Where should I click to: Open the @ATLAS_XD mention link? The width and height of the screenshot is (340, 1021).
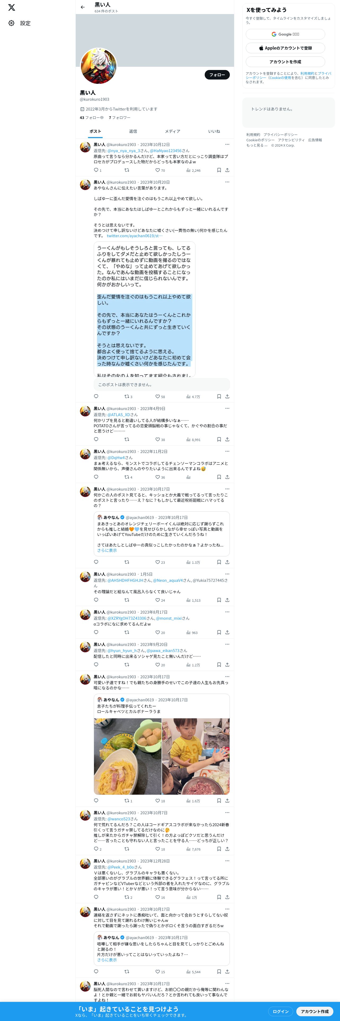[119, 415]
